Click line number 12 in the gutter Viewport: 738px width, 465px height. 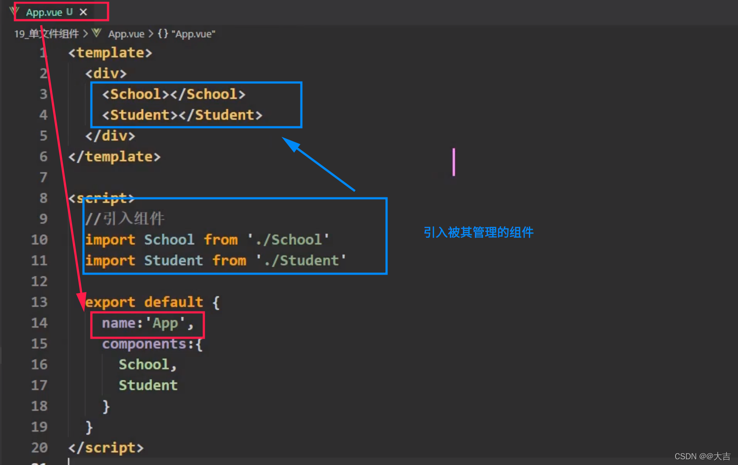[39, 281]
